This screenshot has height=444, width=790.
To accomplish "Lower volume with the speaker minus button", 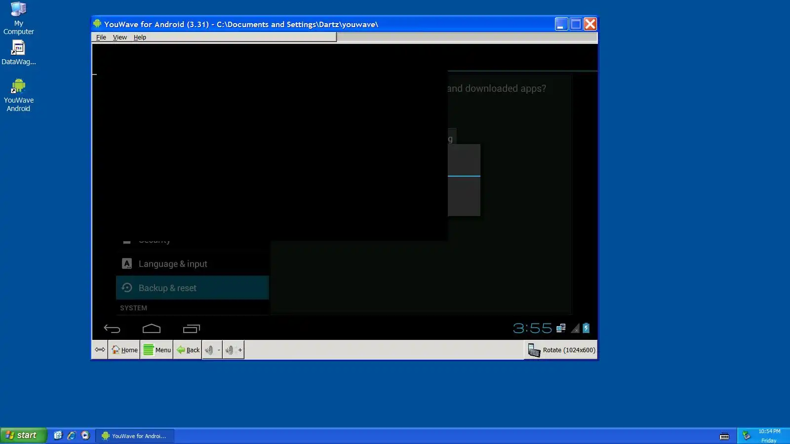I will click(212, 350).
